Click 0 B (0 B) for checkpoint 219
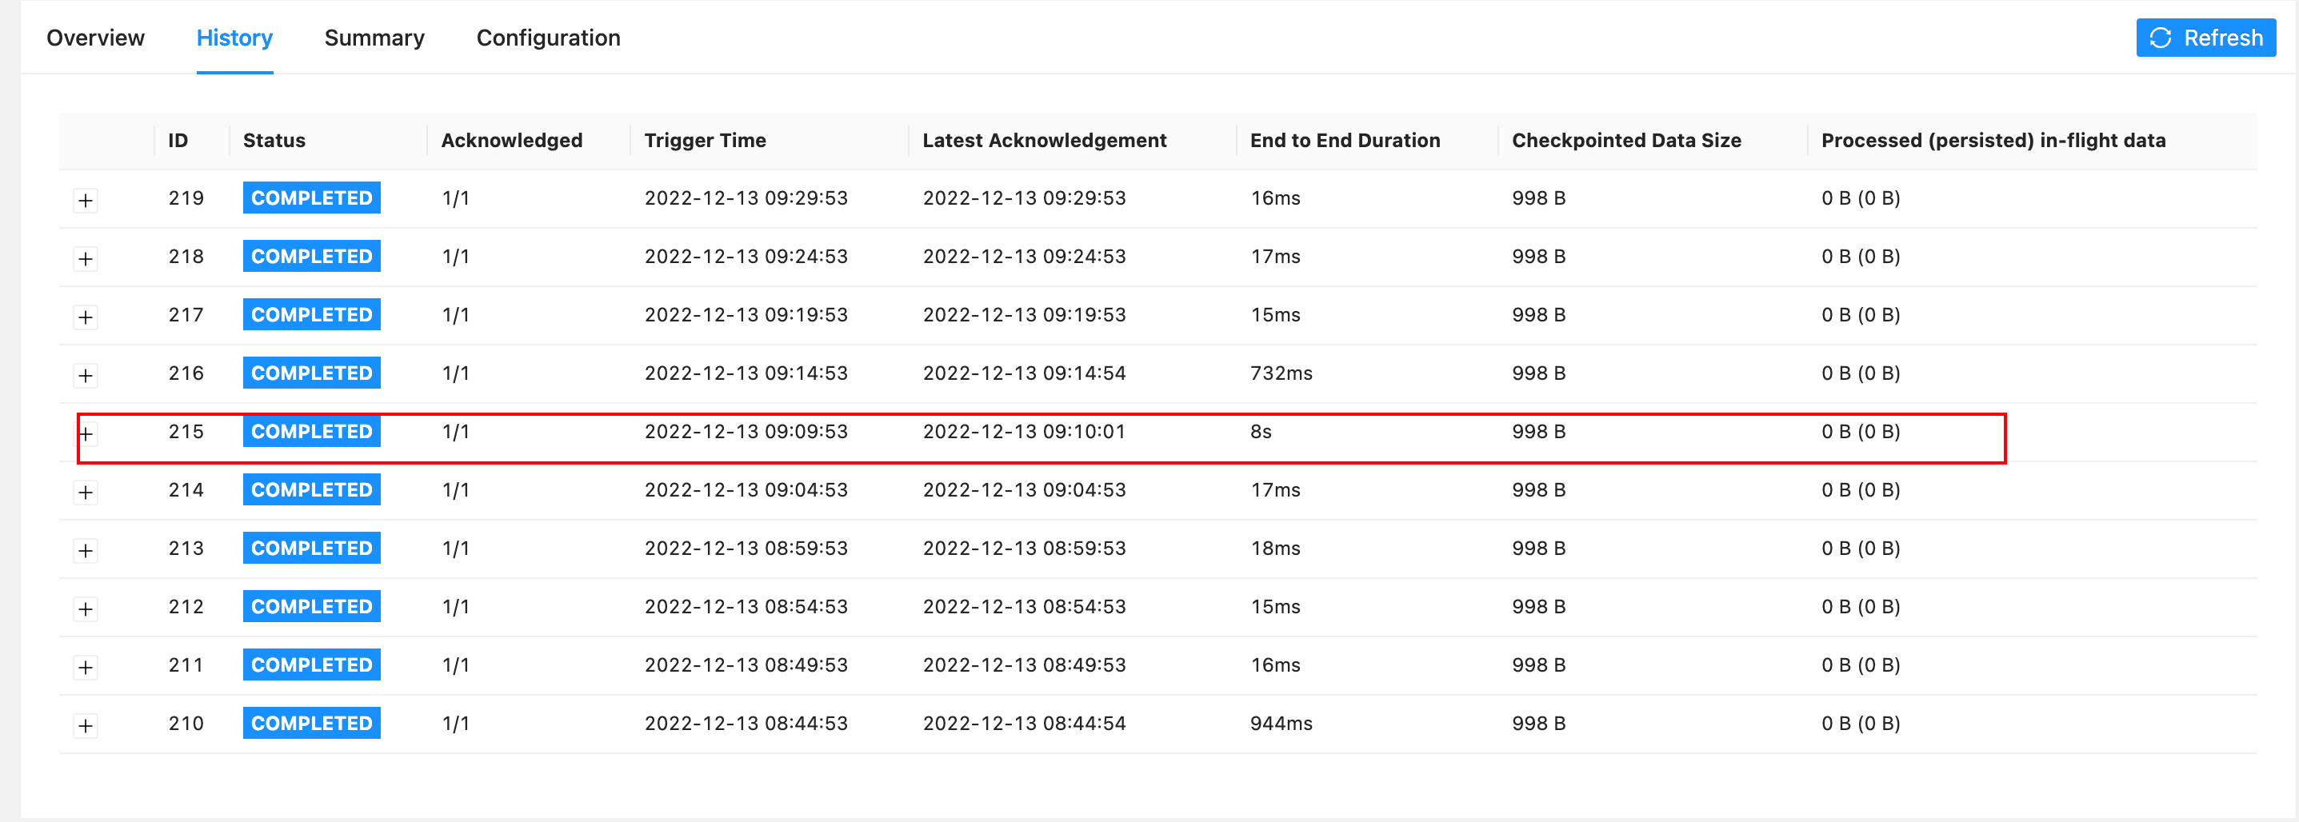Image resolution: width=2299 pixels, height=822 pixels. [x=1860, y=198]
